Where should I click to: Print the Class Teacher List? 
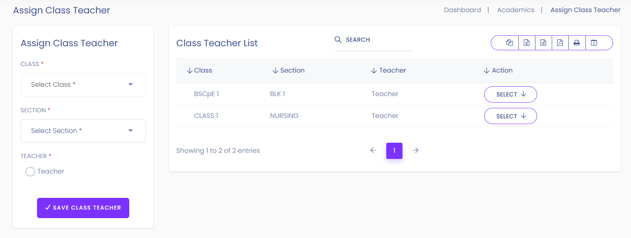[577, 43]
